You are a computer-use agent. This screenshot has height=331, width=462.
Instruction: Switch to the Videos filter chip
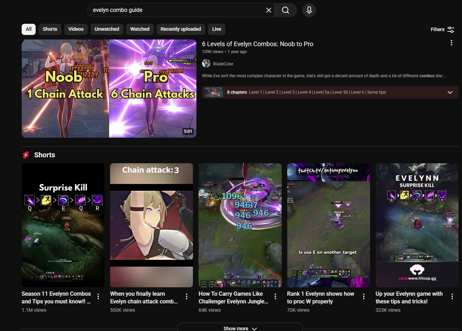76,29
